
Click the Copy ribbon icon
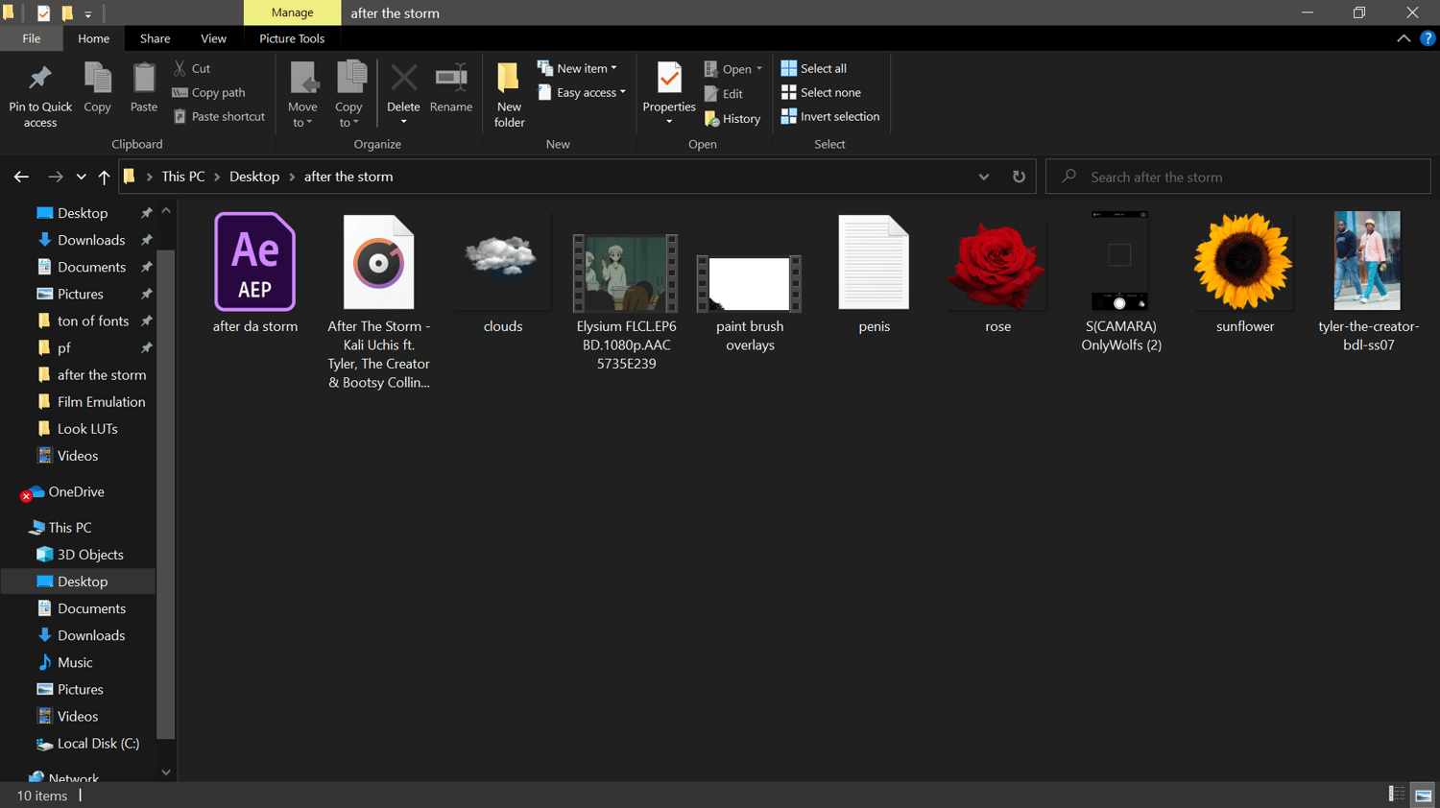98,79
